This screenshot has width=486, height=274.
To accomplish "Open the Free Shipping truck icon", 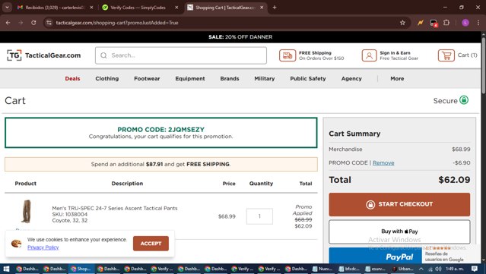I will [287, 55].
